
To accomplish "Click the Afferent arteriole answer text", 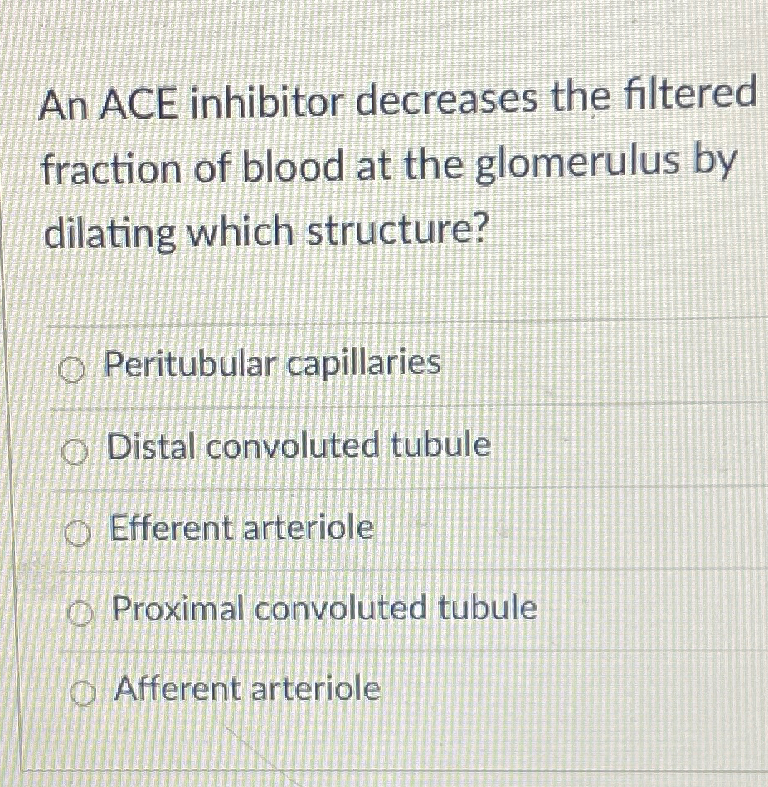I will (x=245, y=688).
